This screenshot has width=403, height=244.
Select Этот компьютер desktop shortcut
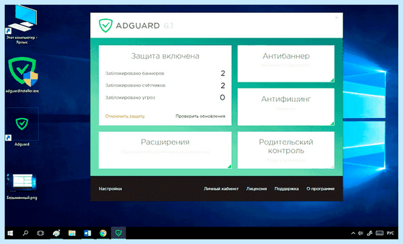(22, 25)
